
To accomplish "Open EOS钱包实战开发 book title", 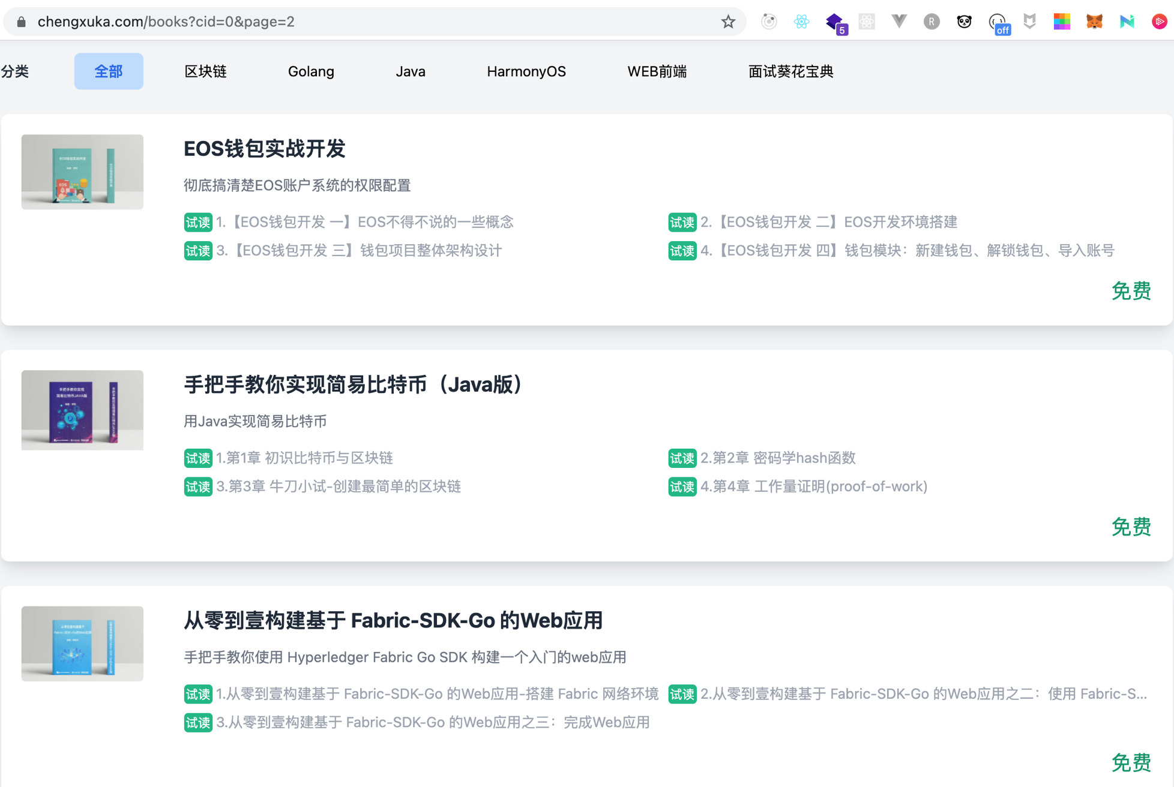I will (x=264, y=149).
